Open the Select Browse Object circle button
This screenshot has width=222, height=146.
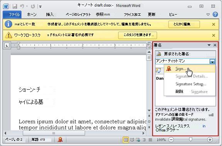[149, 121]
